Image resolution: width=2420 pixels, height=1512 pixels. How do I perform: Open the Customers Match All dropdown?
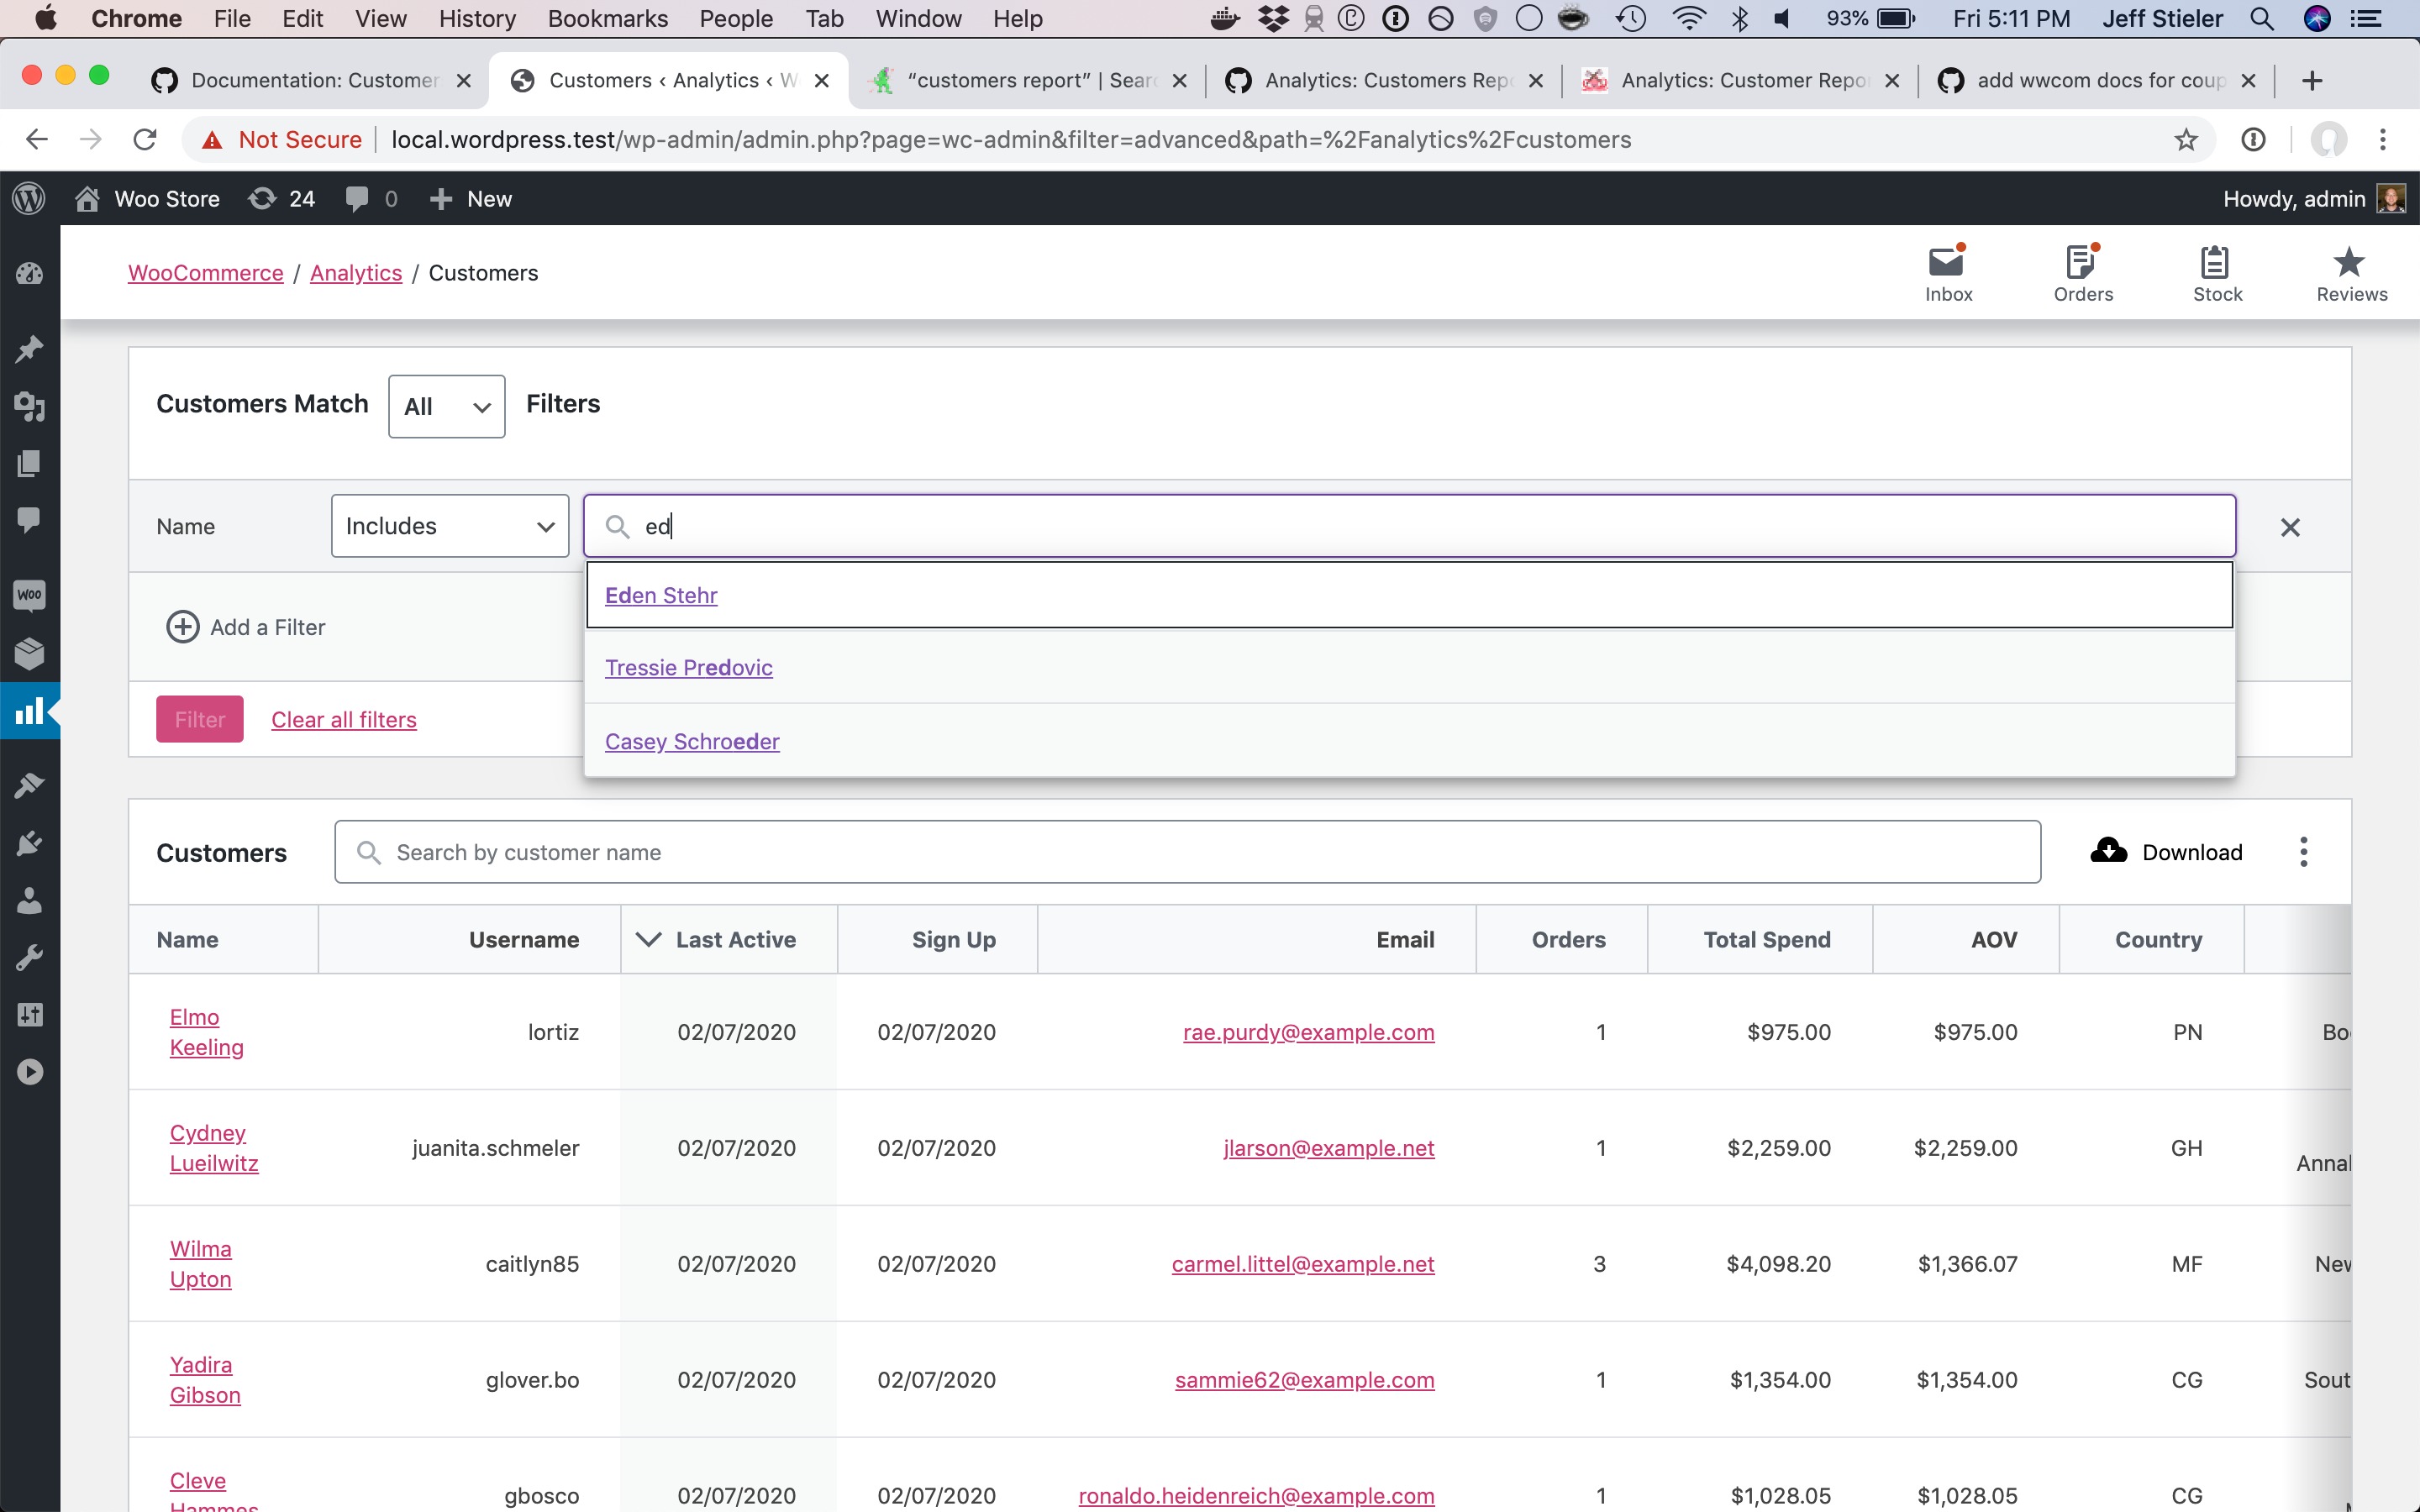[446, 406]
